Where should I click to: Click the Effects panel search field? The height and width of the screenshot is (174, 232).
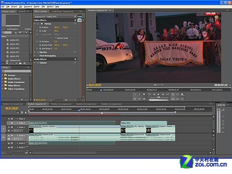pos(16,71)
